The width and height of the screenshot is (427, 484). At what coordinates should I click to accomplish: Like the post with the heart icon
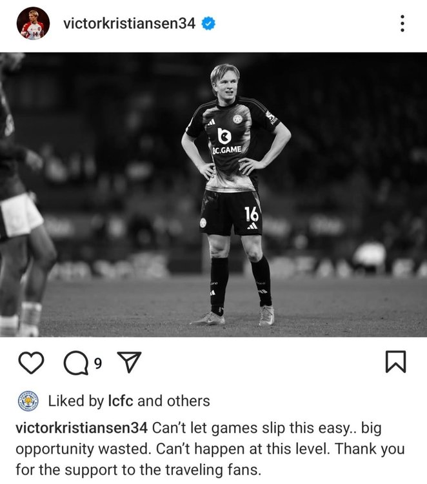pyautogui.click(x=31, y=363)
